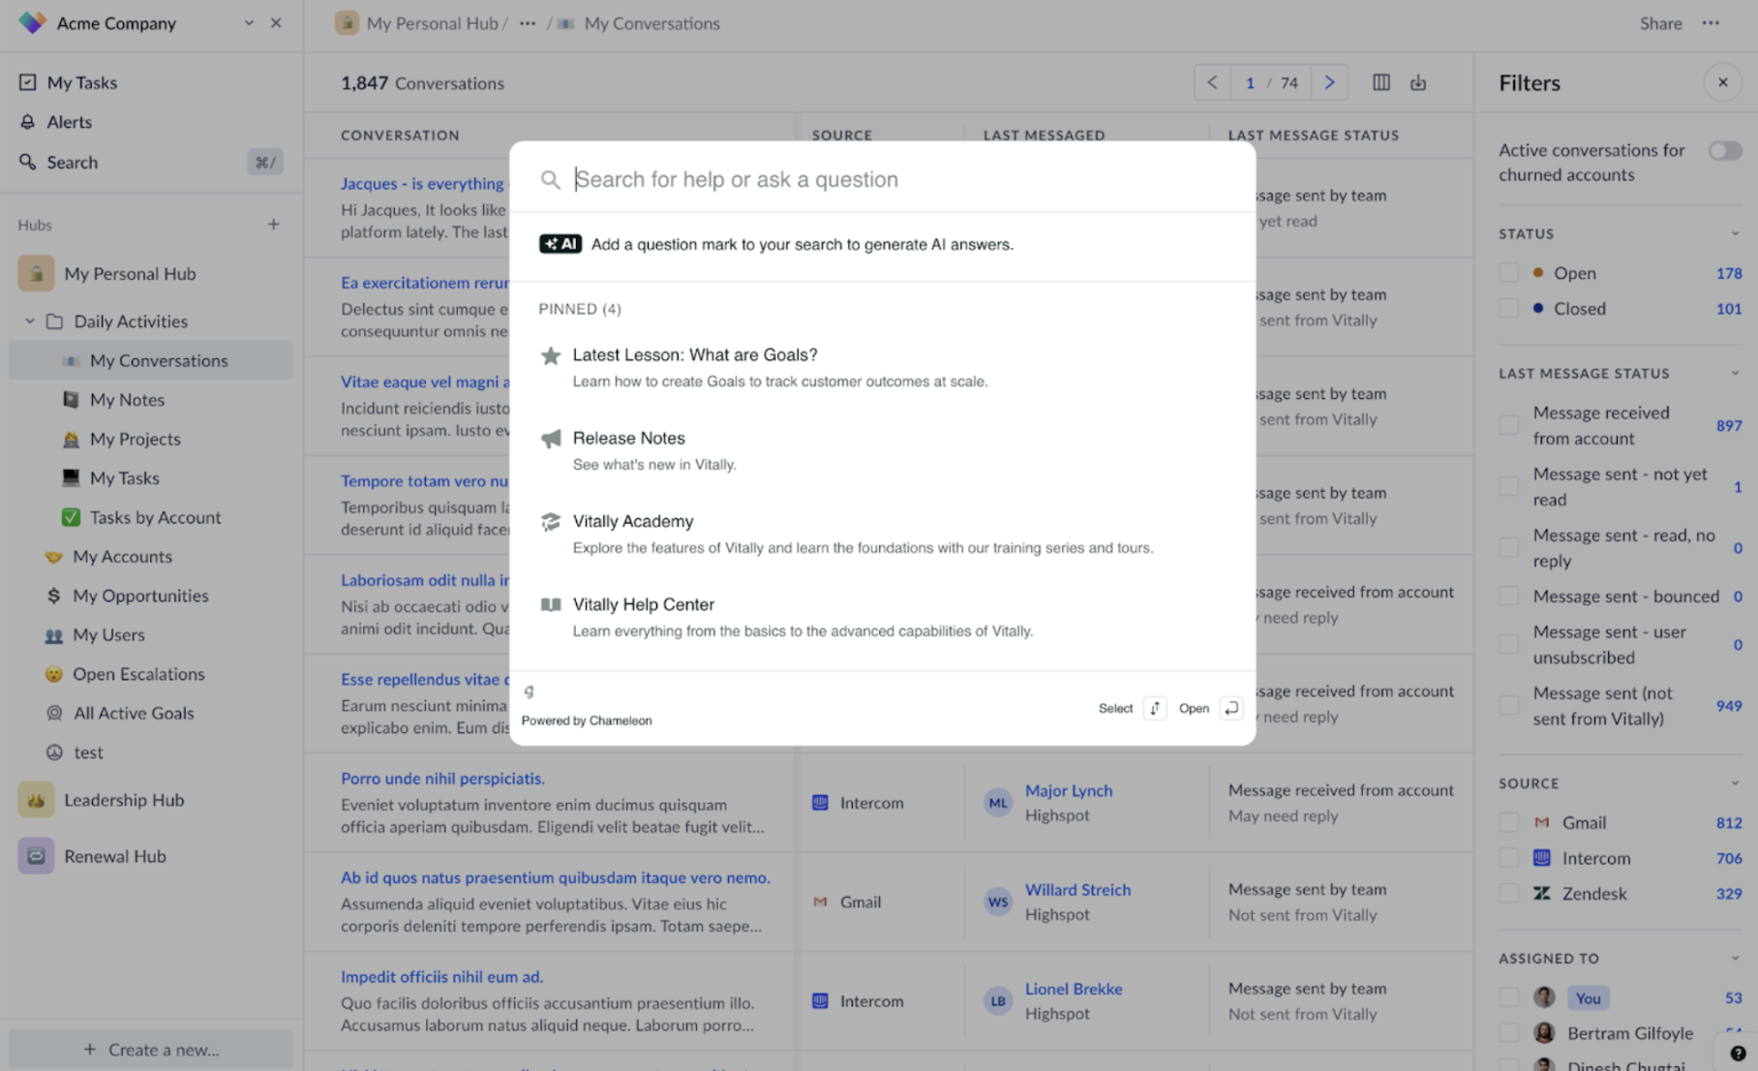Click the export download icon
The image size is (1758, 1071).
[x=1418, y=82]
